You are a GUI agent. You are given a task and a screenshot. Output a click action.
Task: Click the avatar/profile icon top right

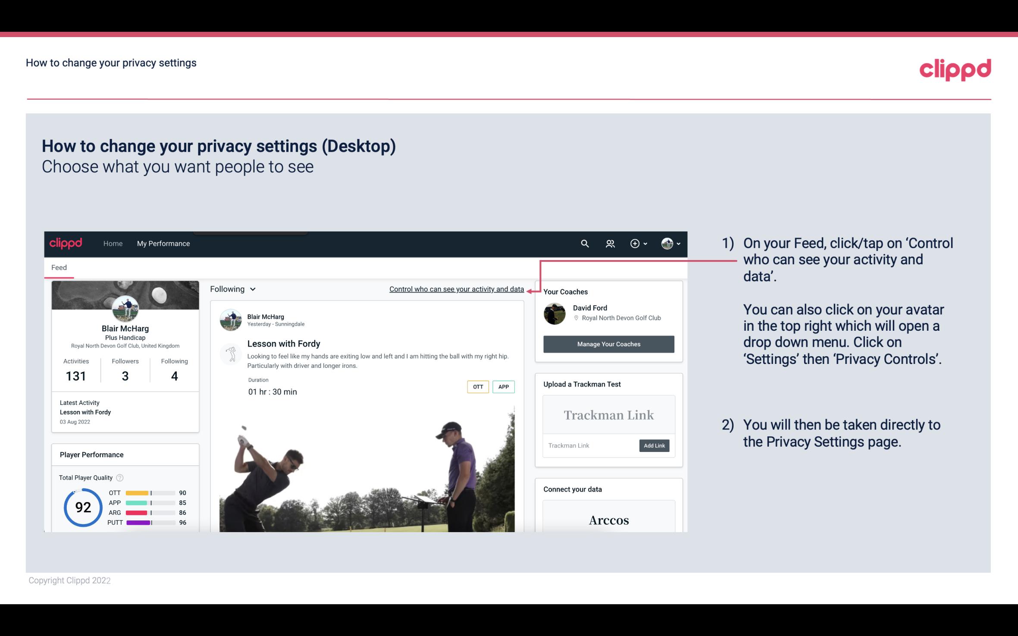point(667,243)
